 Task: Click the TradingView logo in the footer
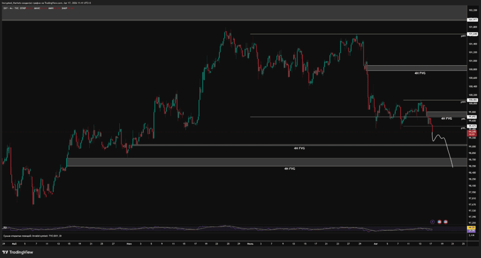(18, 252)
